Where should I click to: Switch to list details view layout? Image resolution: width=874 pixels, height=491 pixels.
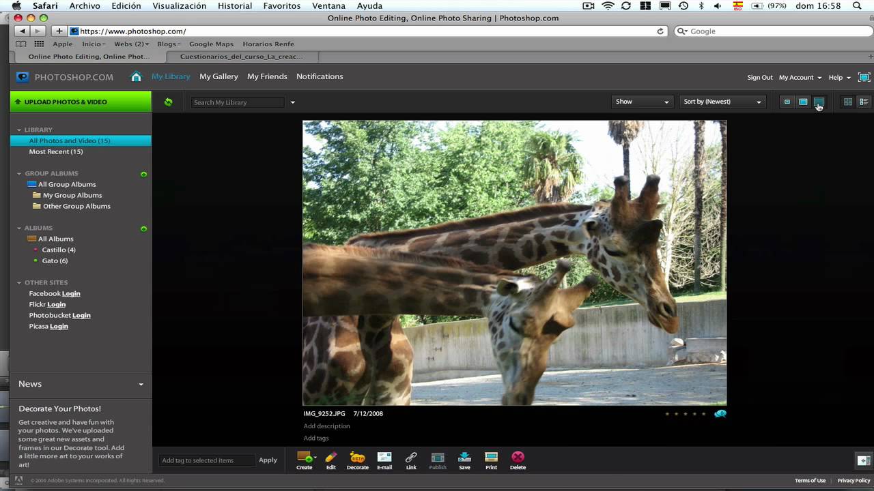(x=864, y=102)
